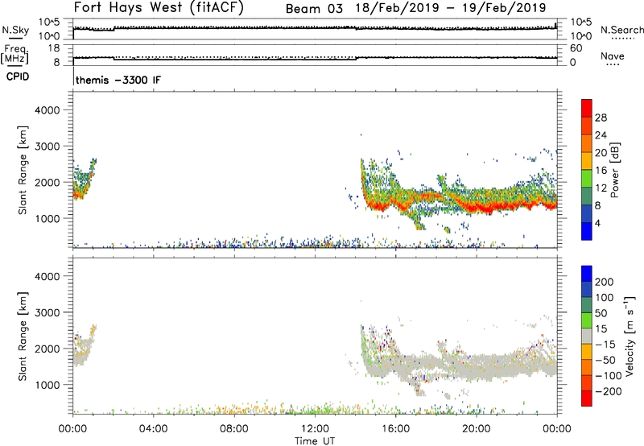
Task: Click the 'Nave' legend label
Action: pyautogui.click(x=613, y=56)
